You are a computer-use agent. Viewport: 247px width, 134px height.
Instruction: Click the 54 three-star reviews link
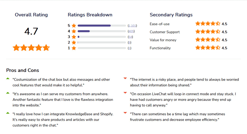click(x=130, y=37)
